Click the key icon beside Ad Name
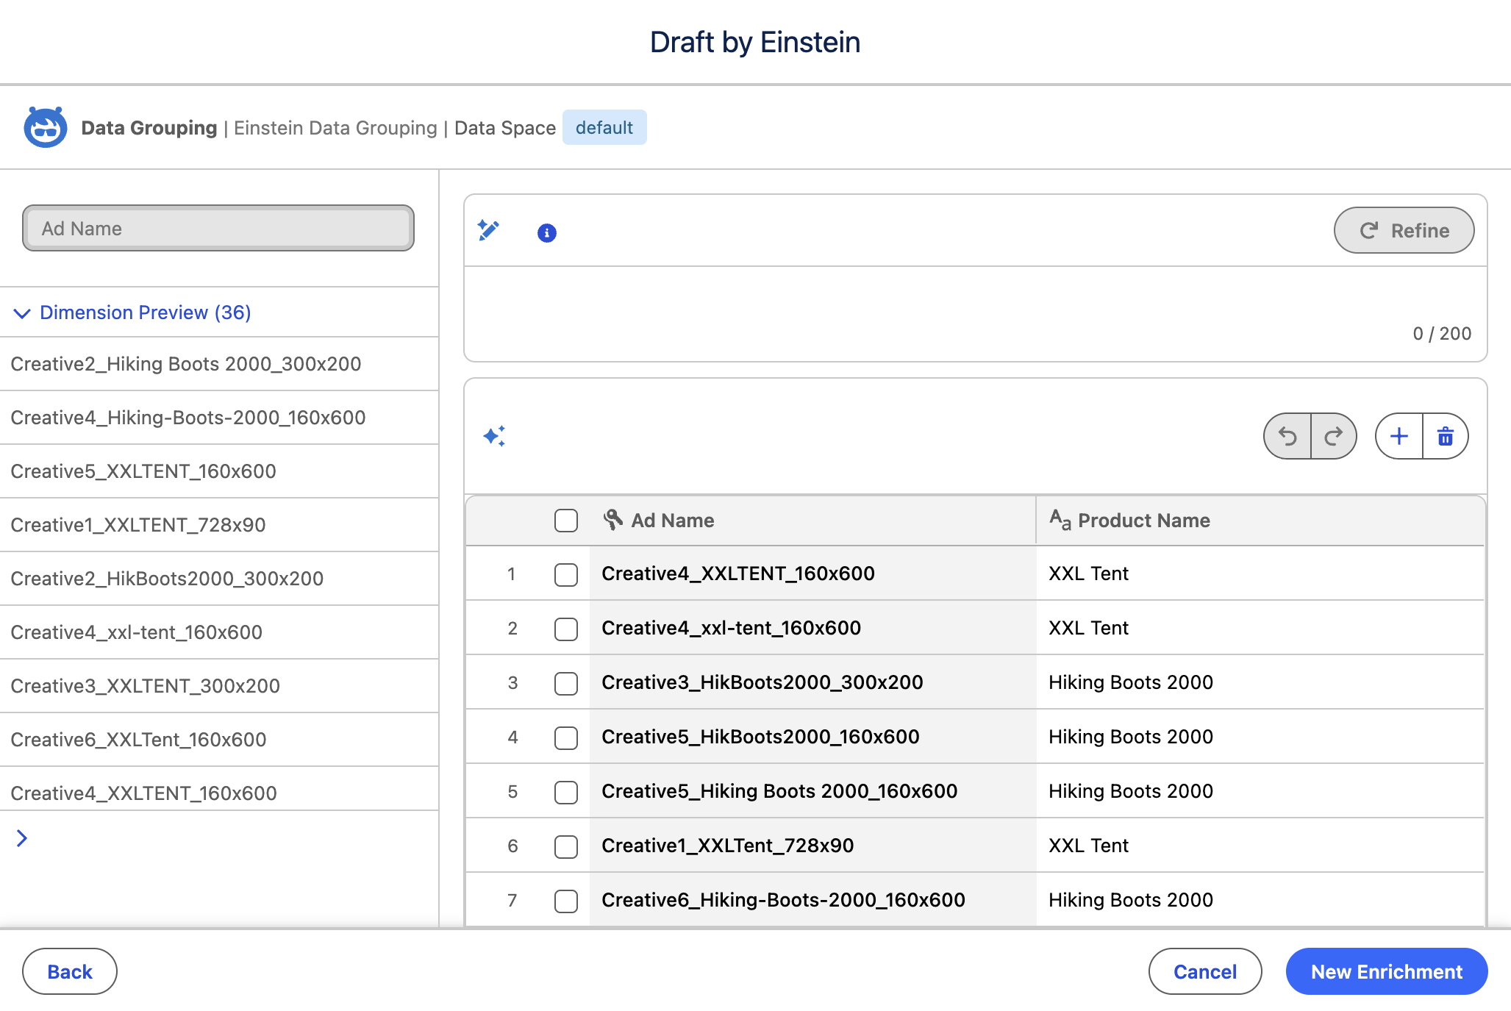Viewport: 1511px width, 1011px height. [613, 520]
